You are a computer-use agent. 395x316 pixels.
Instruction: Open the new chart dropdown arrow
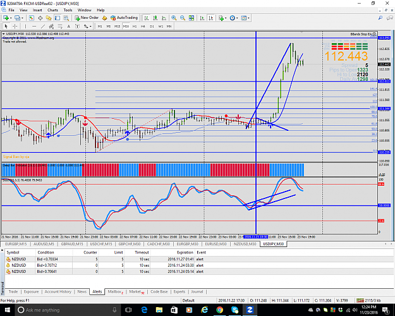pyautogui.click(x=11, y=18)
